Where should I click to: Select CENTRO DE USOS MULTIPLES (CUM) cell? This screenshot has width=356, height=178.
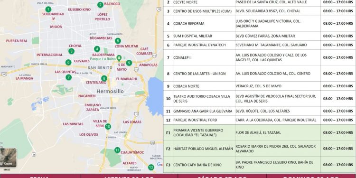coord(204,11)
